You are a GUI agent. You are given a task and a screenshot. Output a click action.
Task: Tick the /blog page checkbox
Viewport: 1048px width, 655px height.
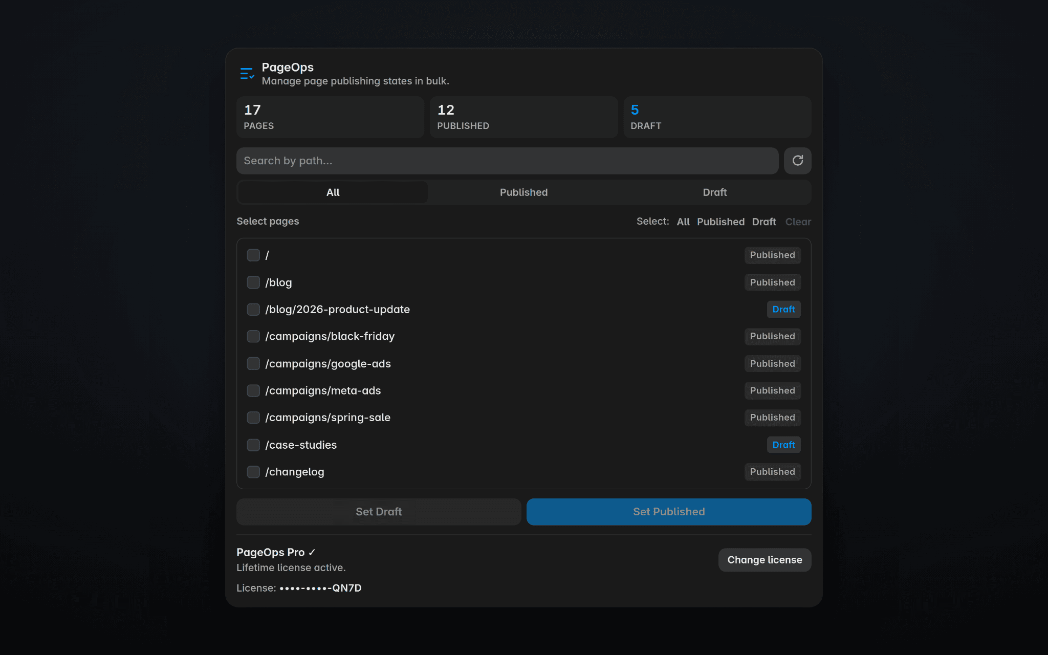pos(253,282)
